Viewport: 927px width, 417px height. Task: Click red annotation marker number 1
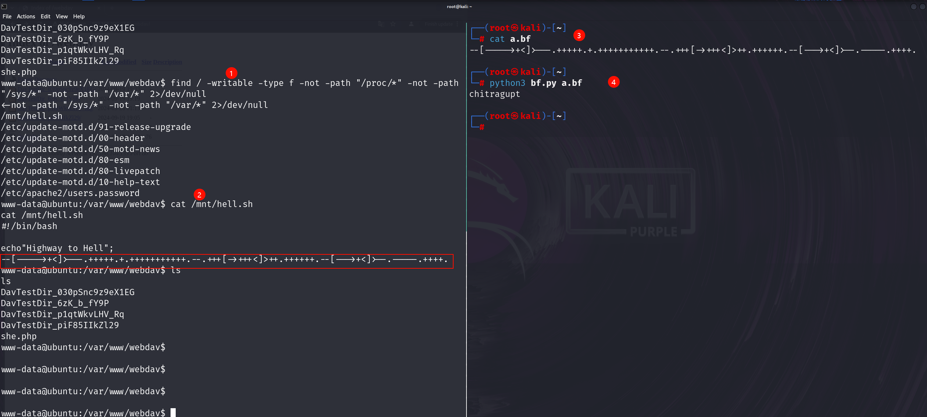point(231,73)
